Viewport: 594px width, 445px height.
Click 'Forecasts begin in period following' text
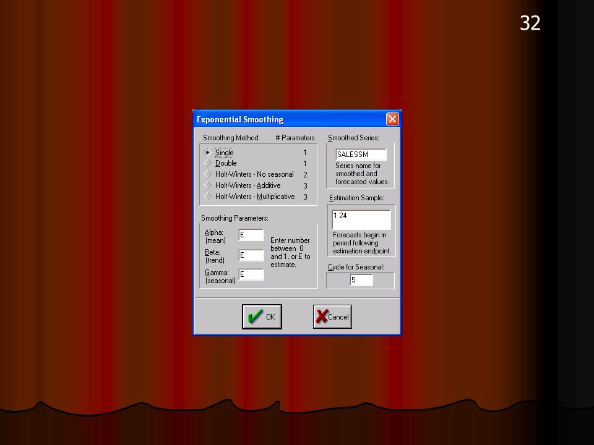(x=361, y=243)
